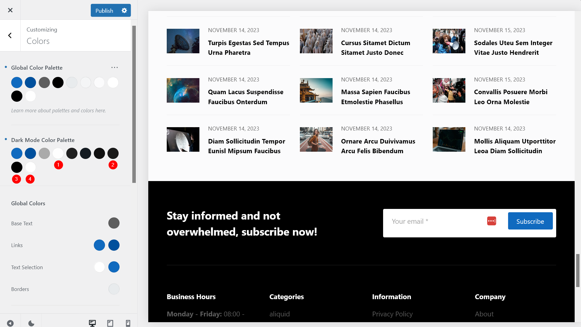Expand the Global Colors section
The width and height of the screenshot is (581, 327).
coord(28,203)
